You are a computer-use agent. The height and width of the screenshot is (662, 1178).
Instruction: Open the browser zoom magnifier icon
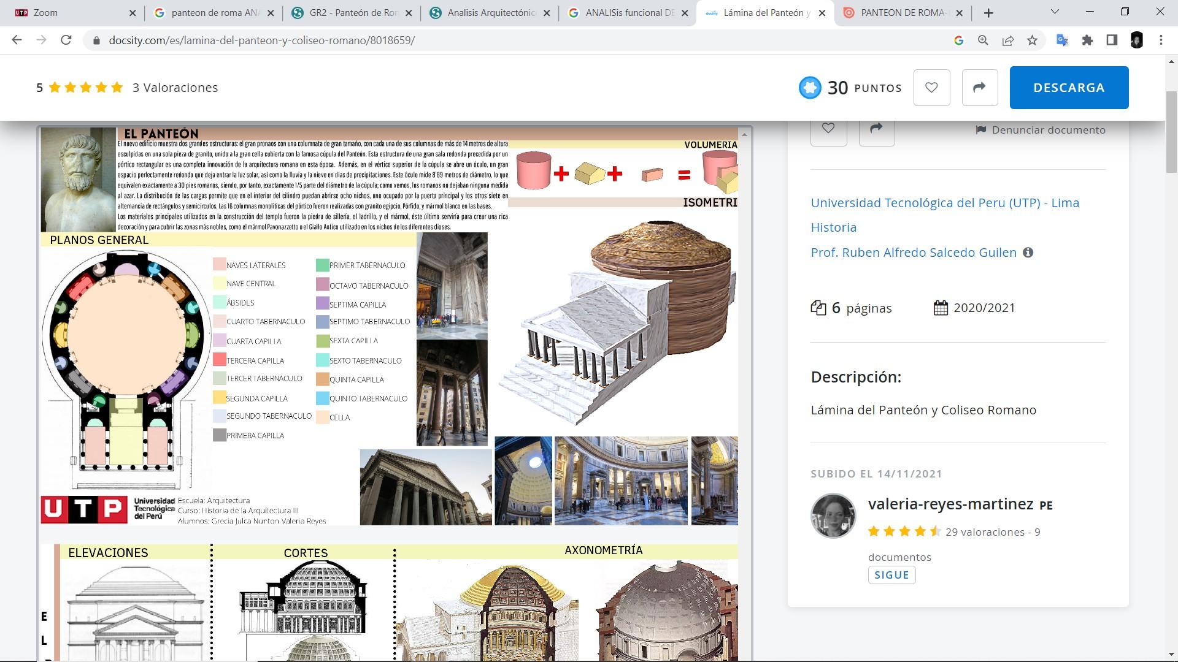(x=983, y=40)
